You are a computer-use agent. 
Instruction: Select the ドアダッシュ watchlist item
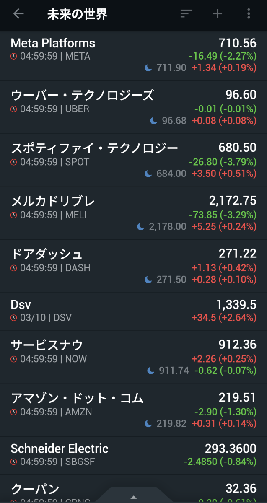pyautogui.click(x=47, y=254)
